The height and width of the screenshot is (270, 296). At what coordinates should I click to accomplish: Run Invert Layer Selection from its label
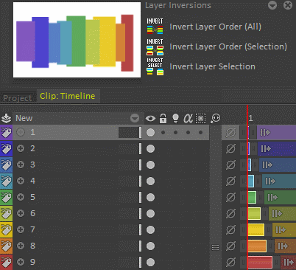[212, 66]
